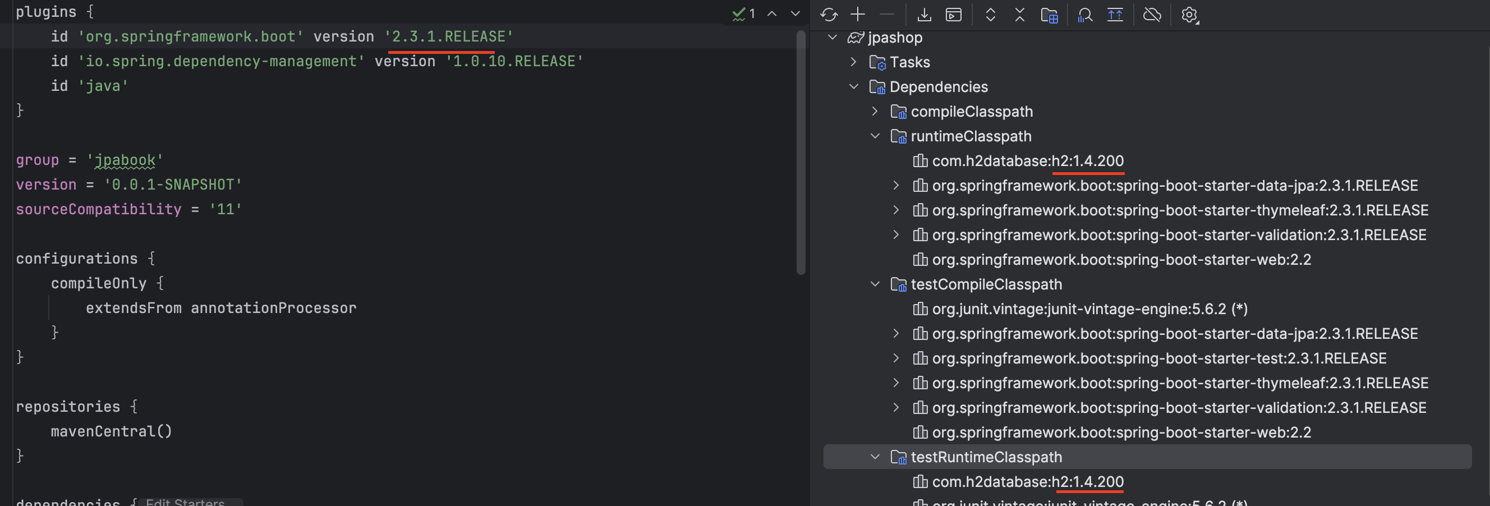Image resolution: width=1490 pixels, height=506 pixels.
Task: Expand starter-data-jpa under testCompileClasspath
Action: 896,334
